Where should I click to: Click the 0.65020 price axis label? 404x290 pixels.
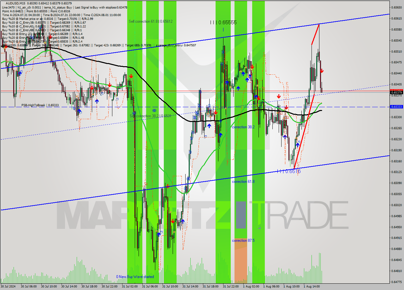(x=396, y=205)
